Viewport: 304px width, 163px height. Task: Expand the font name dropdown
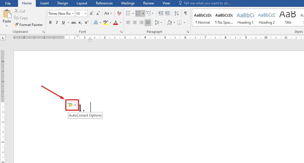point(73,13)
